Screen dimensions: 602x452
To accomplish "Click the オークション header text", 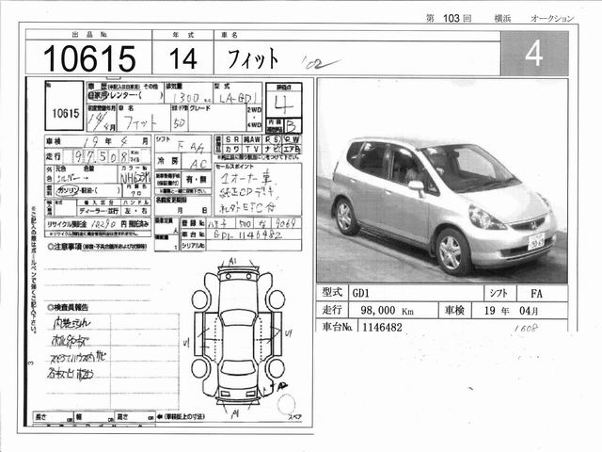I will [552, 19].
